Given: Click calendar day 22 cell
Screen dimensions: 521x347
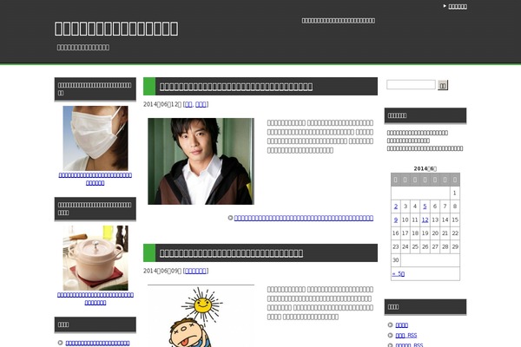Looking at the screenshot, I should 455,233.
